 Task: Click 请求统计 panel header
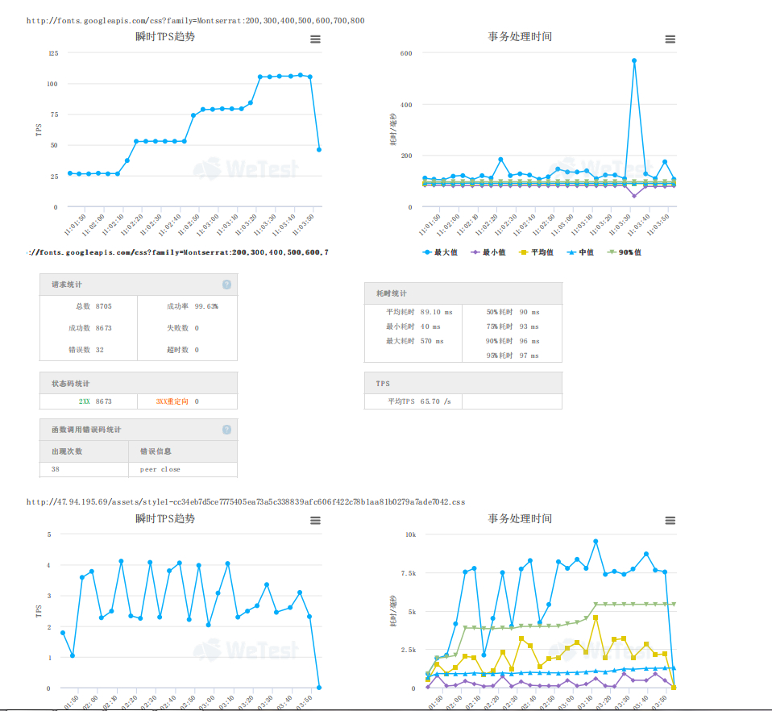point(139,285)
